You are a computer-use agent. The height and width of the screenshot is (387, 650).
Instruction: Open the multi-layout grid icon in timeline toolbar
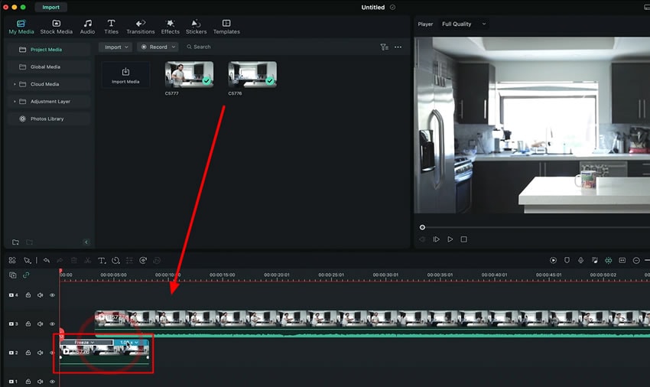12,261
